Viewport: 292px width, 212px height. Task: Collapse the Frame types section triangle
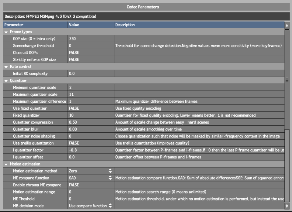click(6, 32)
